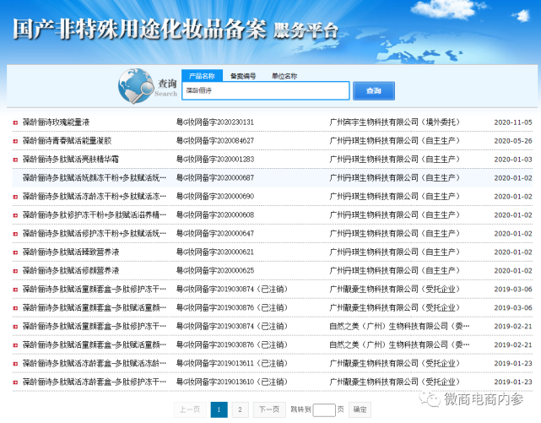Open product link 葆龄俪诗多肽赋活妩颜冻干粉
The height and width of the screenshot is (423, 541).
[95, 178]
